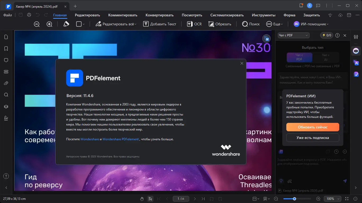
Task: Go to the next page arrow
Action: pyautogui.click(x=195, y=199)
